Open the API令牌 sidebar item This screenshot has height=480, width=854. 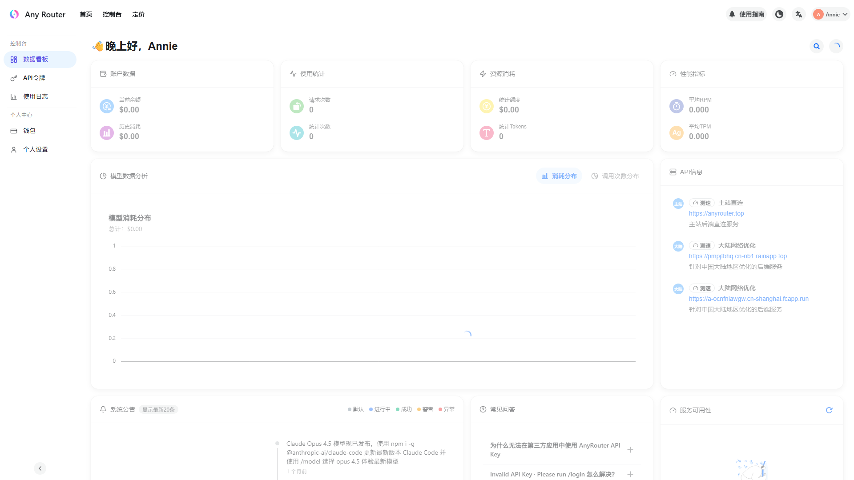coord(34,78)
